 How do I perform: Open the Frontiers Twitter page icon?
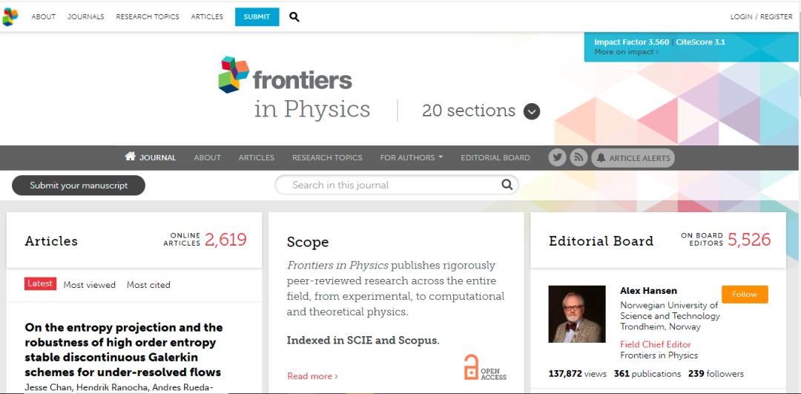[557, 157]
